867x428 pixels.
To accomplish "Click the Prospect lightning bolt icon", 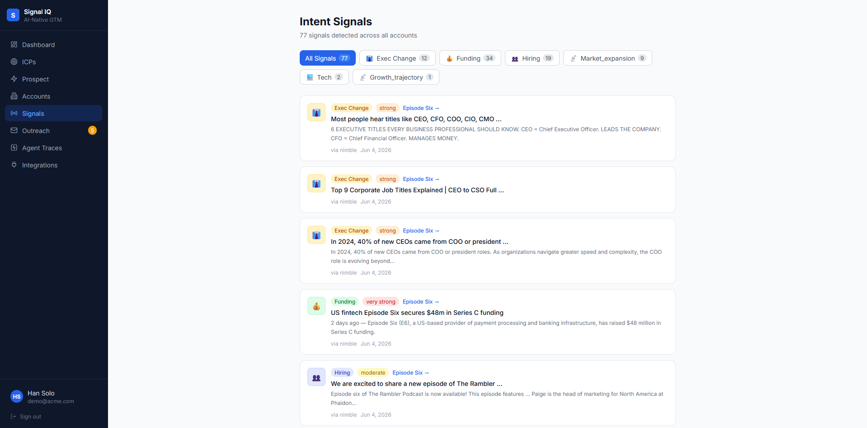I will pos(14,79).
